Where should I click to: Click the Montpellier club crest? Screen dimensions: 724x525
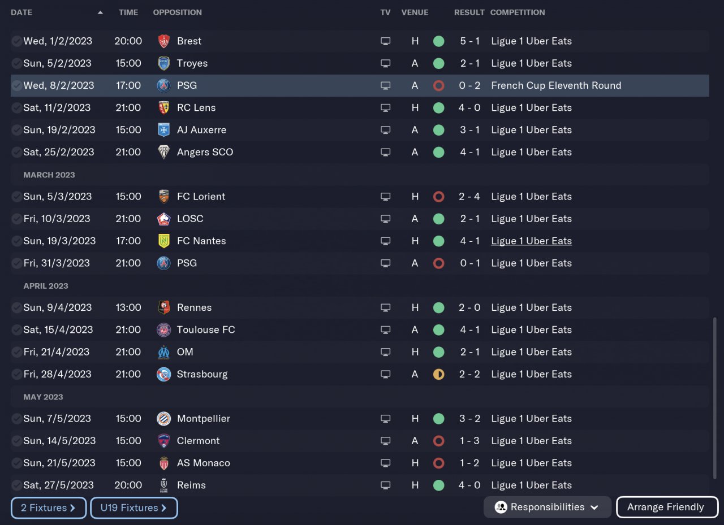tap(163, 419)
